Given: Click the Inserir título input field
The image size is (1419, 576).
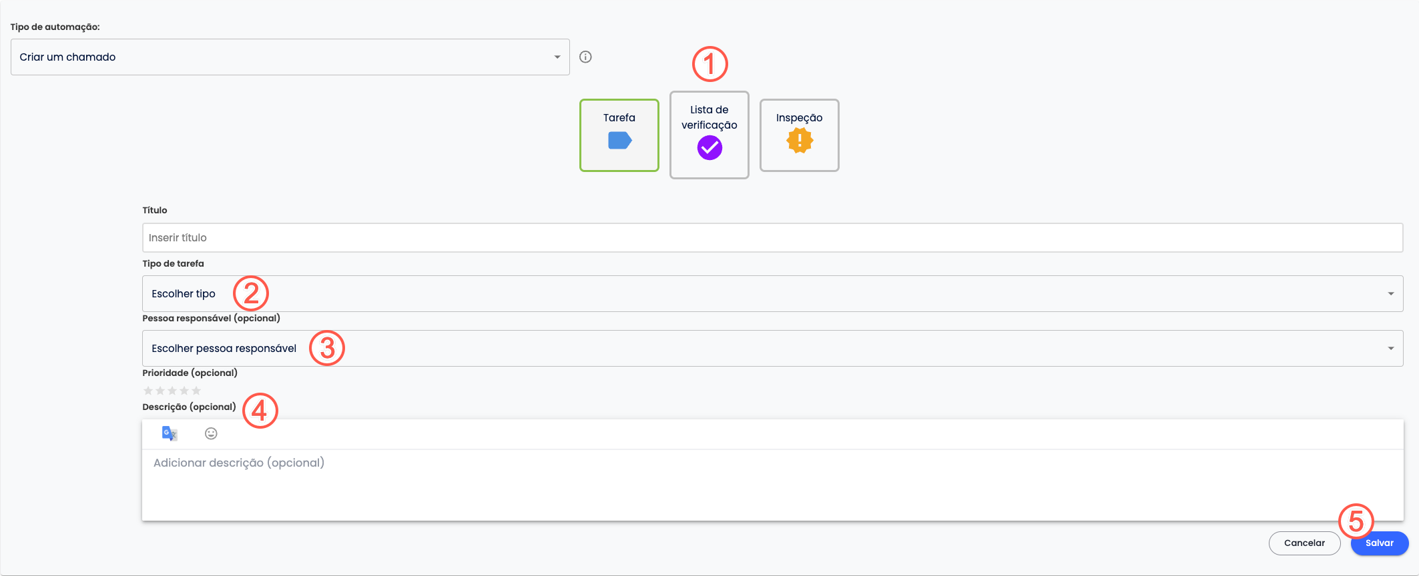Looking at the screenshot, I should 772,237.
